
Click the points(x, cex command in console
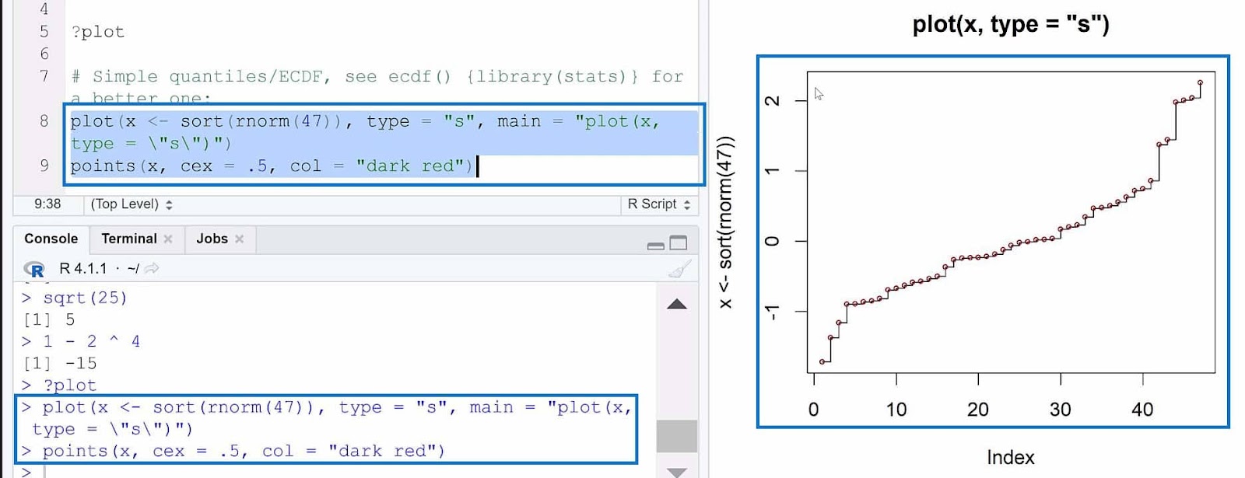(244, 451)
